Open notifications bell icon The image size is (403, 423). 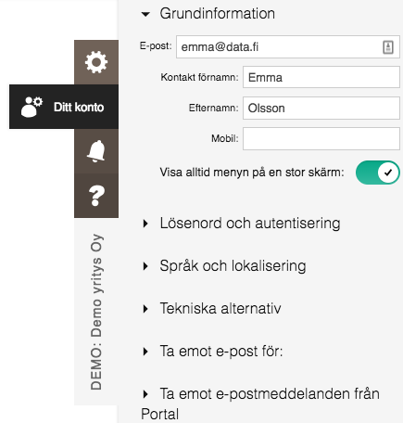click(96, 151)
